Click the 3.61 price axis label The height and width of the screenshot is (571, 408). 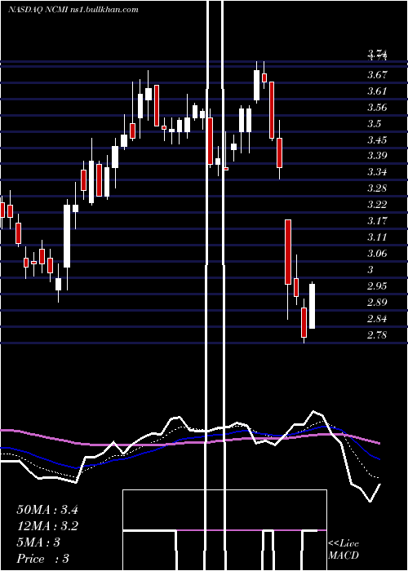tap(377, 91)
